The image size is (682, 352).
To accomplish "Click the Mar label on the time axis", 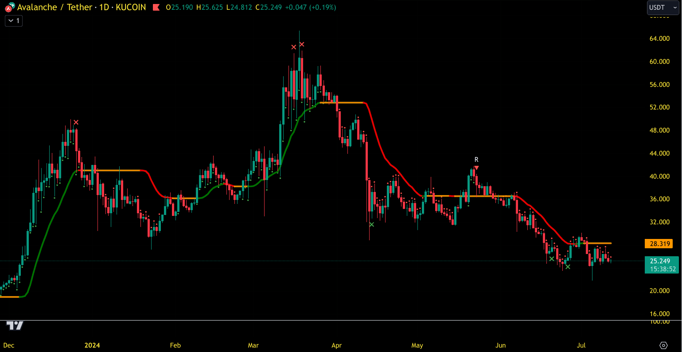I will [x=253, y=345].
